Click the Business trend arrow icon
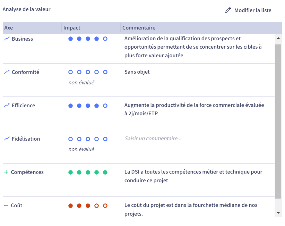Image resolution: width=285 pixels, height=226 pixels. pyautogui.click(x=7, y=39)
